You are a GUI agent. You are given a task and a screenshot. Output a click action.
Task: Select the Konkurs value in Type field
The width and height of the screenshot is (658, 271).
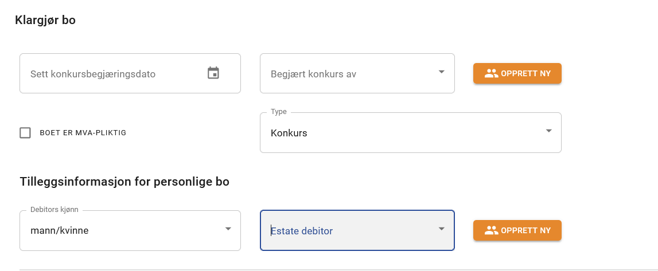point(289,133)
